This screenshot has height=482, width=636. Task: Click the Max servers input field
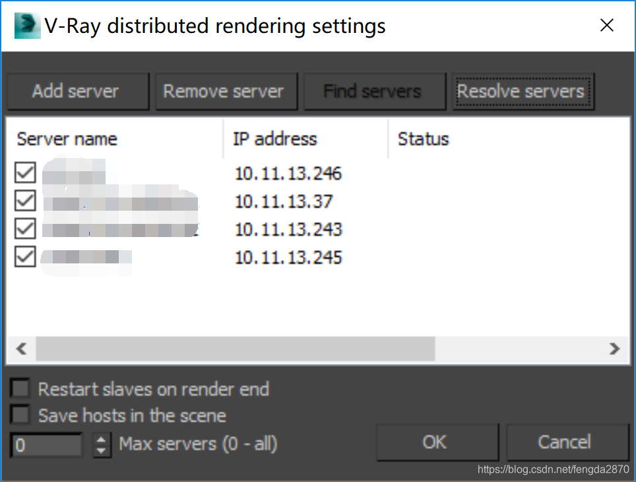coord(47,444)
